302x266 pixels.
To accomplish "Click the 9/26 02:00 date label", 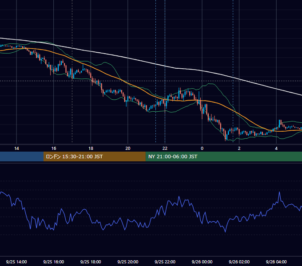I will 239,262.
